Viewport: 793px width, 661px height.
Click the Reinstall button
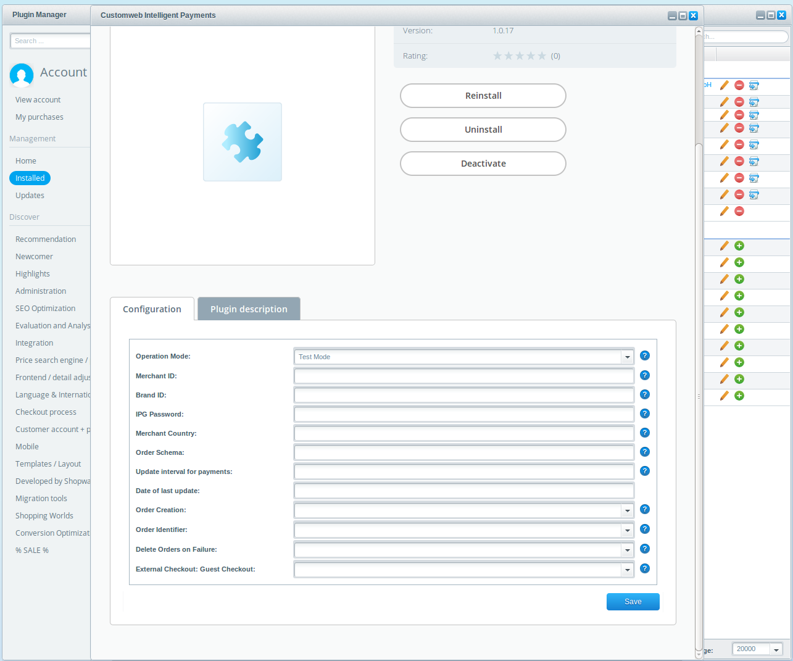pyautogui.click(x=483, y=96)
